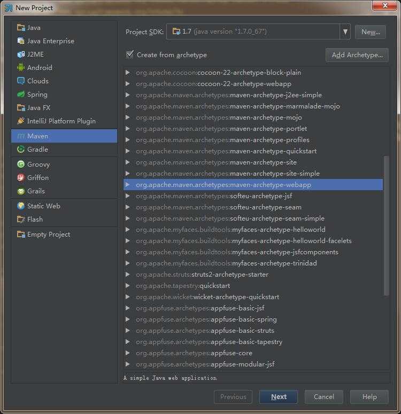Expand myfaces-archetype-trinidad node arrow
Viewport: 401px width, 414px height.
127,263
